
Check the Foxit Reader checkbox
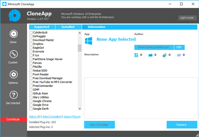(31, 74)
